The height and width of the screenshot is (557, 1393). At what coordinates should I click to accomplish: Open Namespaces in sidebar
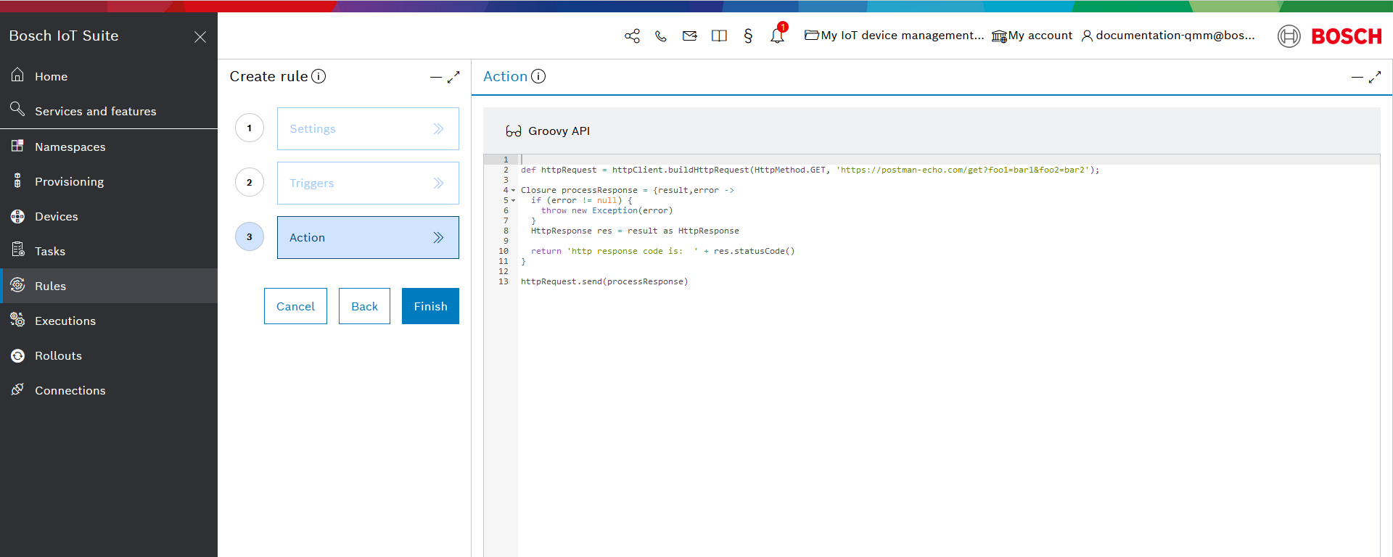point(109,147)
